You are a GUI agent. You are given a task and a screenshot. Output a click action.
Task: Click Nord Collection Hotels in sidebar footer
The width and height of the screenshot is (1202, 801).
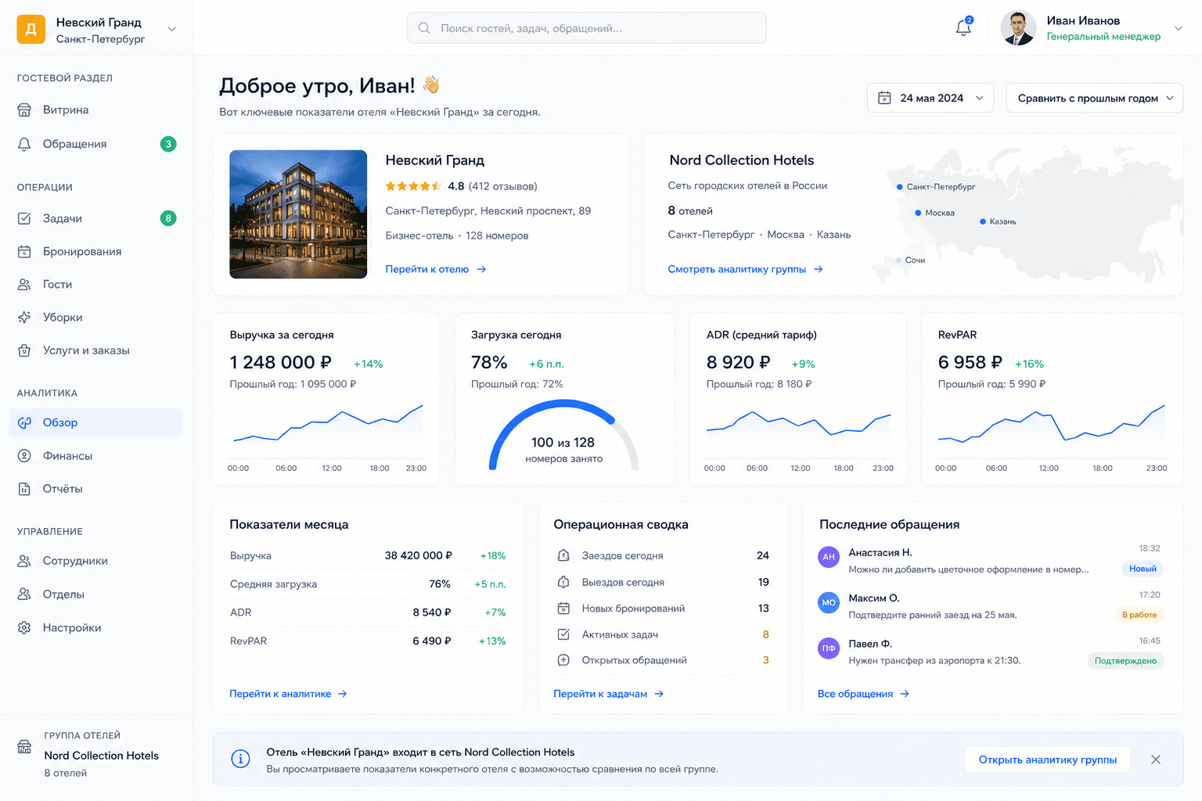coord(102,756)
